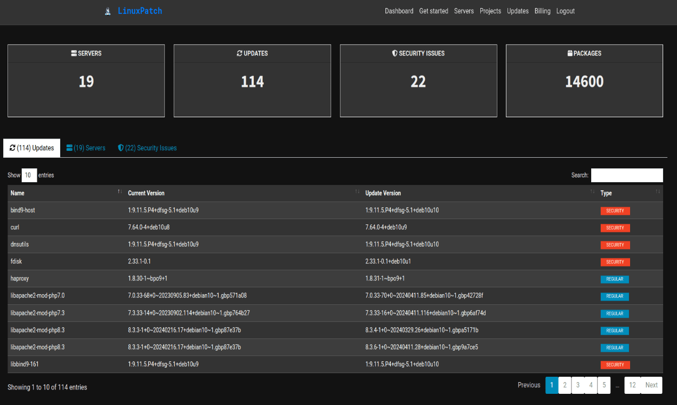
Task: Click the Servers card stack icon
Action: point(74,53)
